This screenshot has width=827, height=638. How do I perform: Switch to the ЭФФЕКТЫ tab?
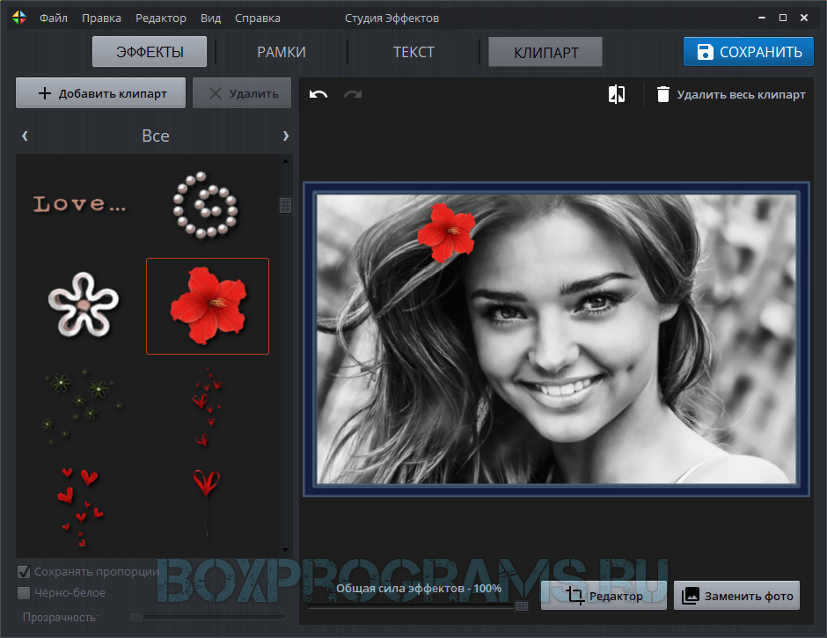pos(150,52)
